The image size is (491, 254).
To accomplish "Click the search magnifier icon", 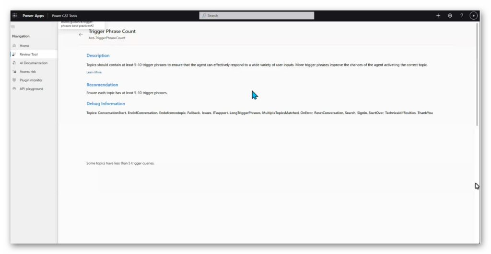I will (x=204, y=16).
